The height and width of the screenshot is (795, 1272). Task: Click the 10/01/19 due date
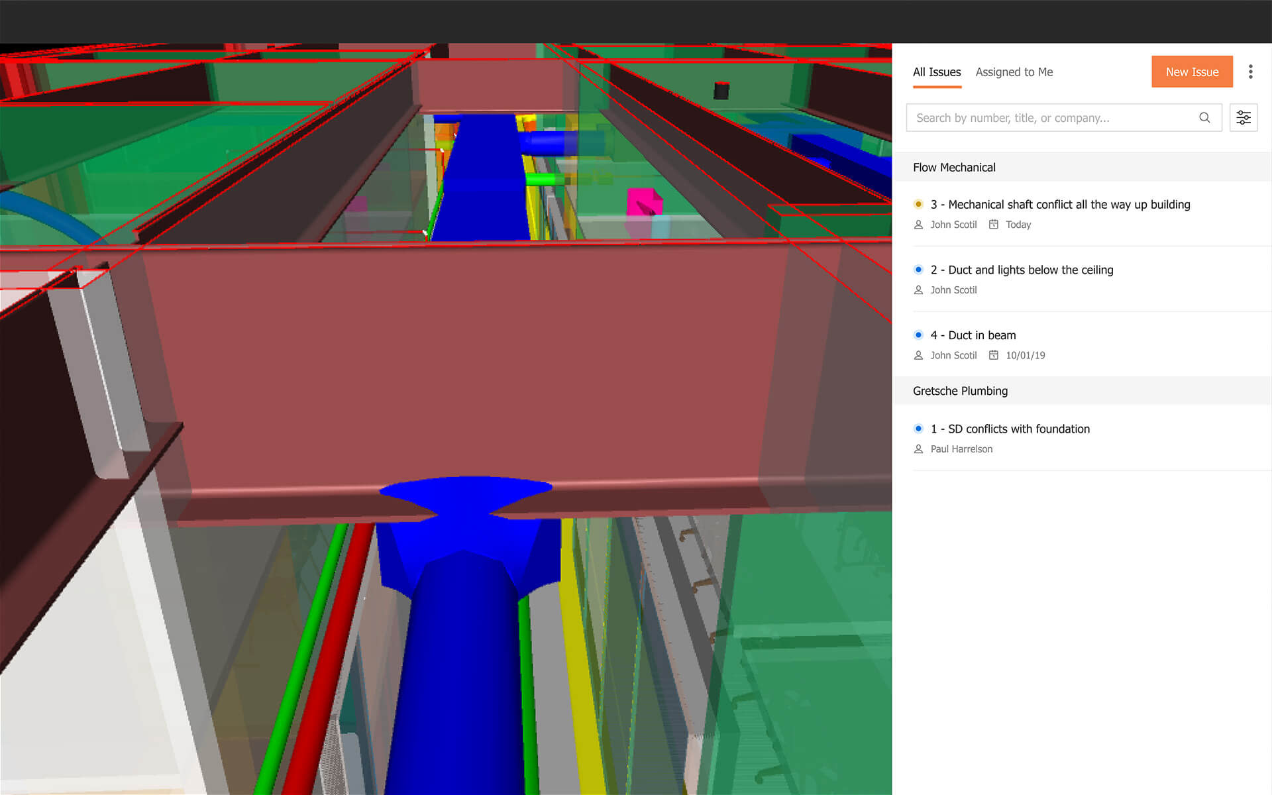(1025, 356)
